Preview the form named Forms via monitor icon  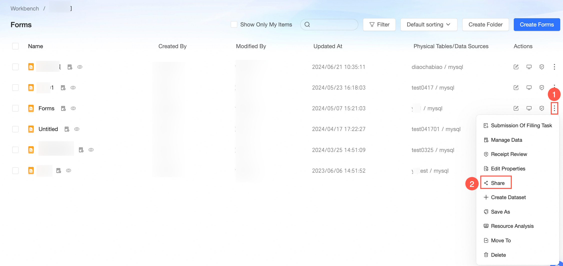coord(529,108)
